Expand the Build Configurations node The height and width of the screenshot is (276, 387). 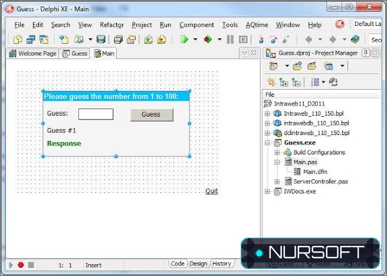pos(277,153)
